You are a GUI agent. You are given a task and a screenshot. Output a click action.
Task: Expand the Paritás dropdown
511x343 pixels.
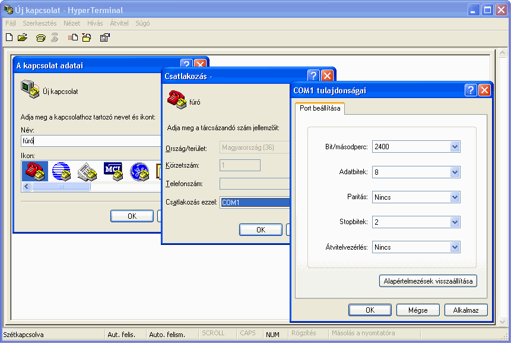coord(455,197)
